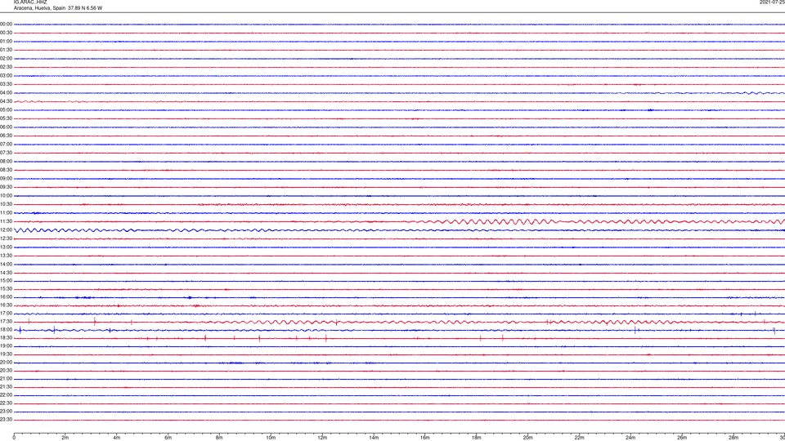Select the 13:30 time label
The image size is (785, 441).
tap(6, 256)
